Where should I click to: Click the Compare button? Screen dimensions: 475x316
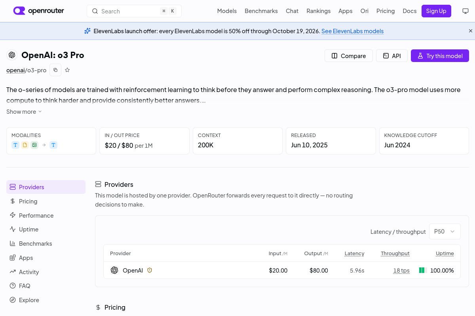pyautogui.click(x=349, y=56)
